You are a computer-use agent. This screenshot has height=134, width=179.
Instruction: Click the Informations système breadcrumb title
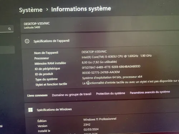point(81,9)
